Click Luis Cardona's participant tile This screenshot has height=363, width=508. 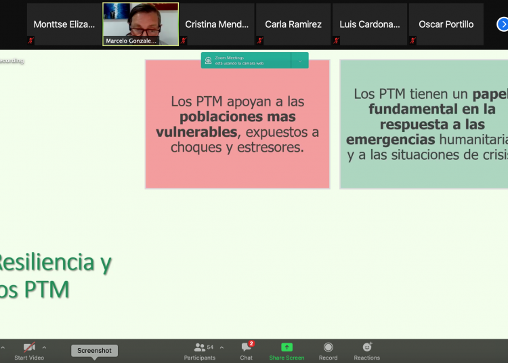(x=370, y=24)
